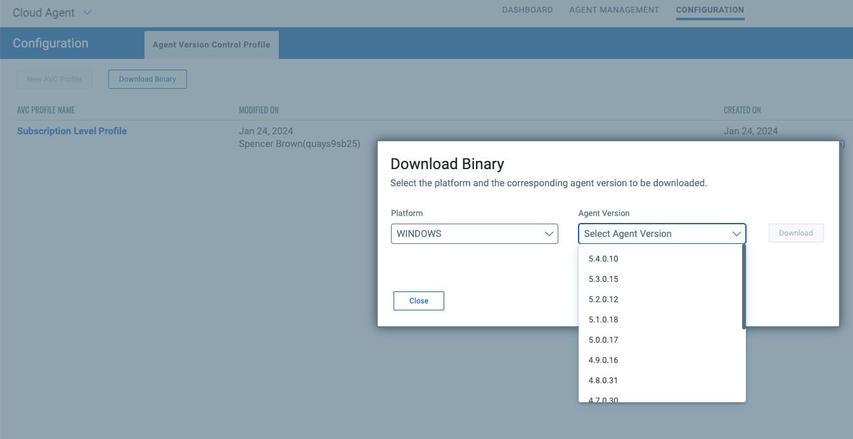This screenshot has width=853, height=439.
Task: Select the 5.1.0.18 version option
Action: pos(603,319)
